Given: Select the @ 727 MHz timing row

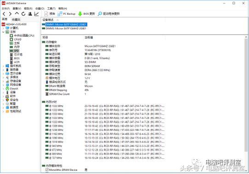Looking at the screenshot, I should point(105,158).
